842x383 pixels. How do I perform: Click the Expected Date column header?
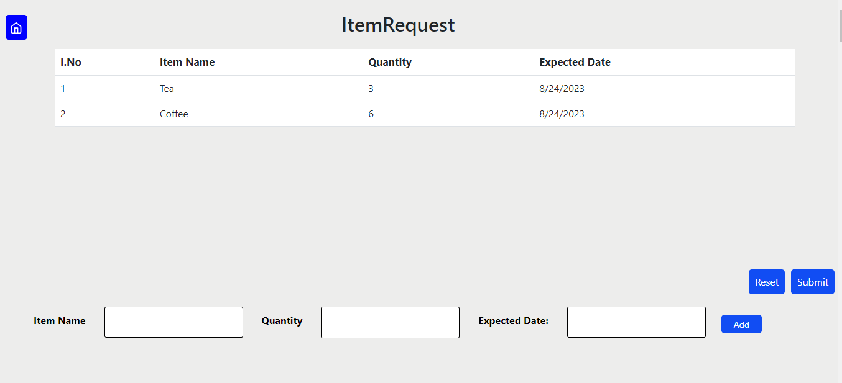pos(575,62)
